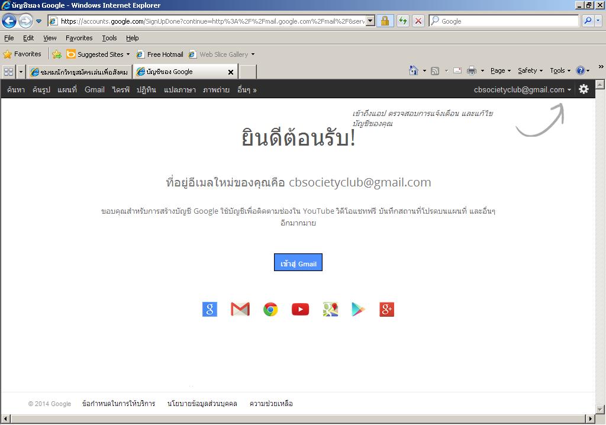Image resolution: width=606 pixels, height=425 pixels.
Task: Expand the address bar URL dropdown
Action: point(370,21)
